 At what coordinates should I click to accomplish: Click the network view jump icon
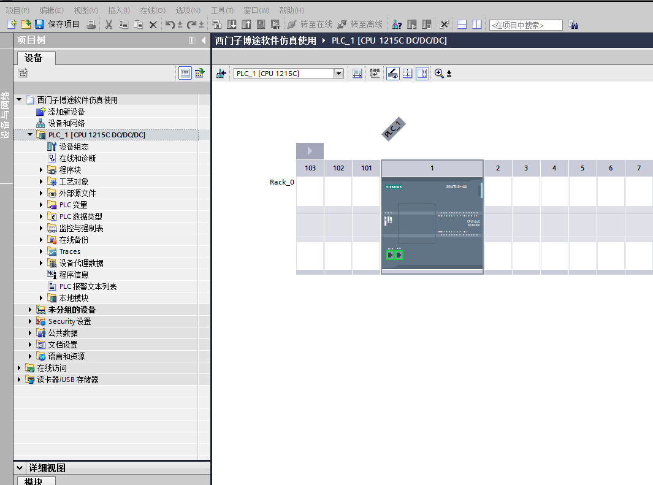click(221, 74)
